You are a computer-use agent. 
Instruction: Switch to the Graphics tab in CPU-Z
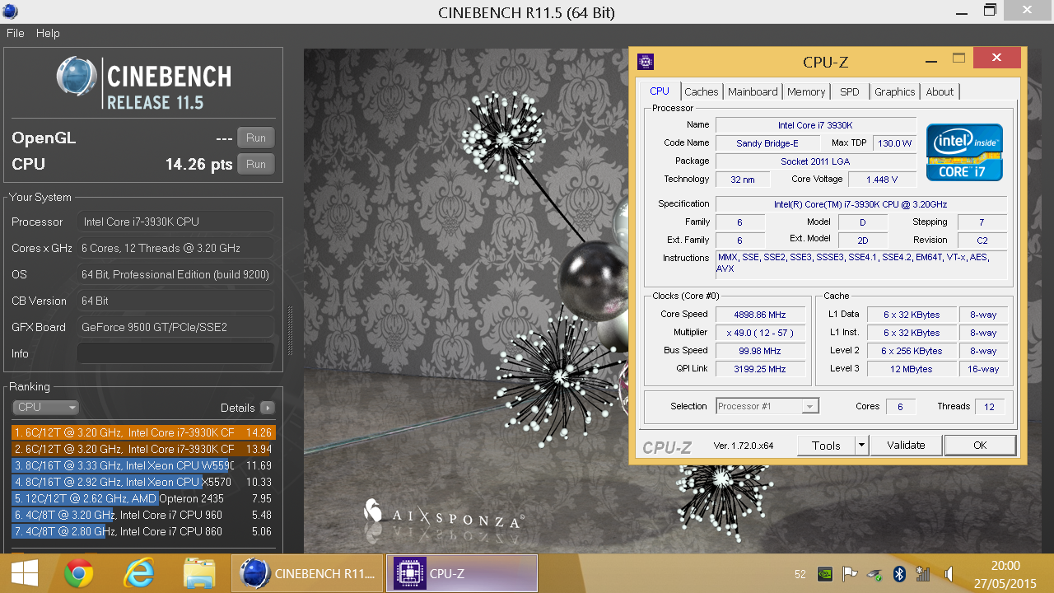tap(895, 91)
